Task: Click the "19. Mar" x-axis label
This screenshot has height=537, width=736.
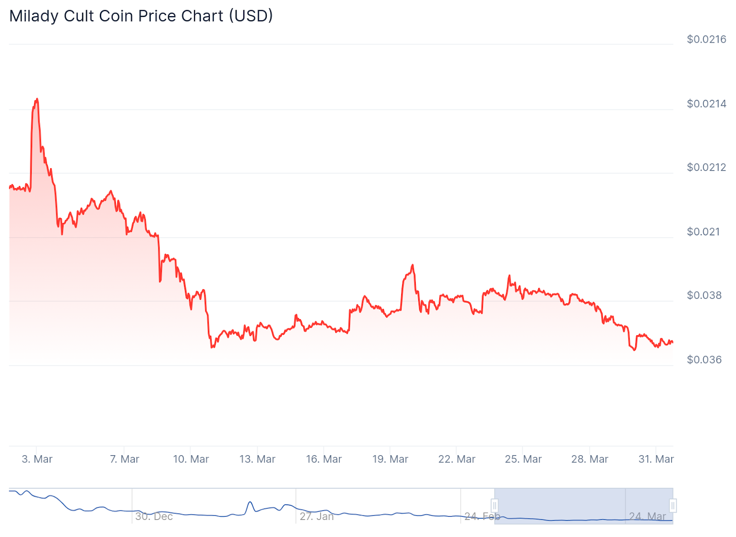Action: click(x=390, y=459)
